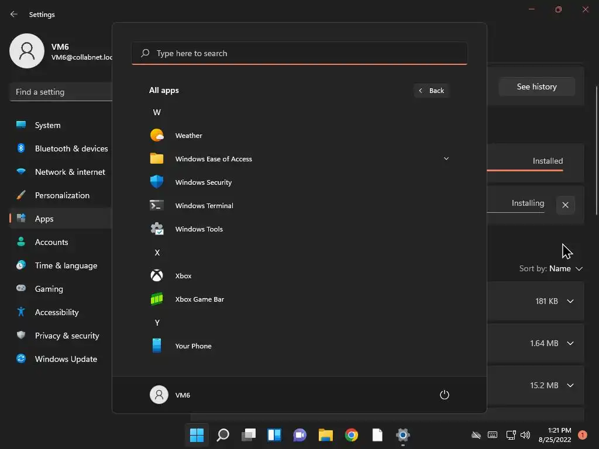Image resolution: width=599 pixels, height=449 pixels.
Task: Click the Find a setting search field
Action: (x=61, y=92)
